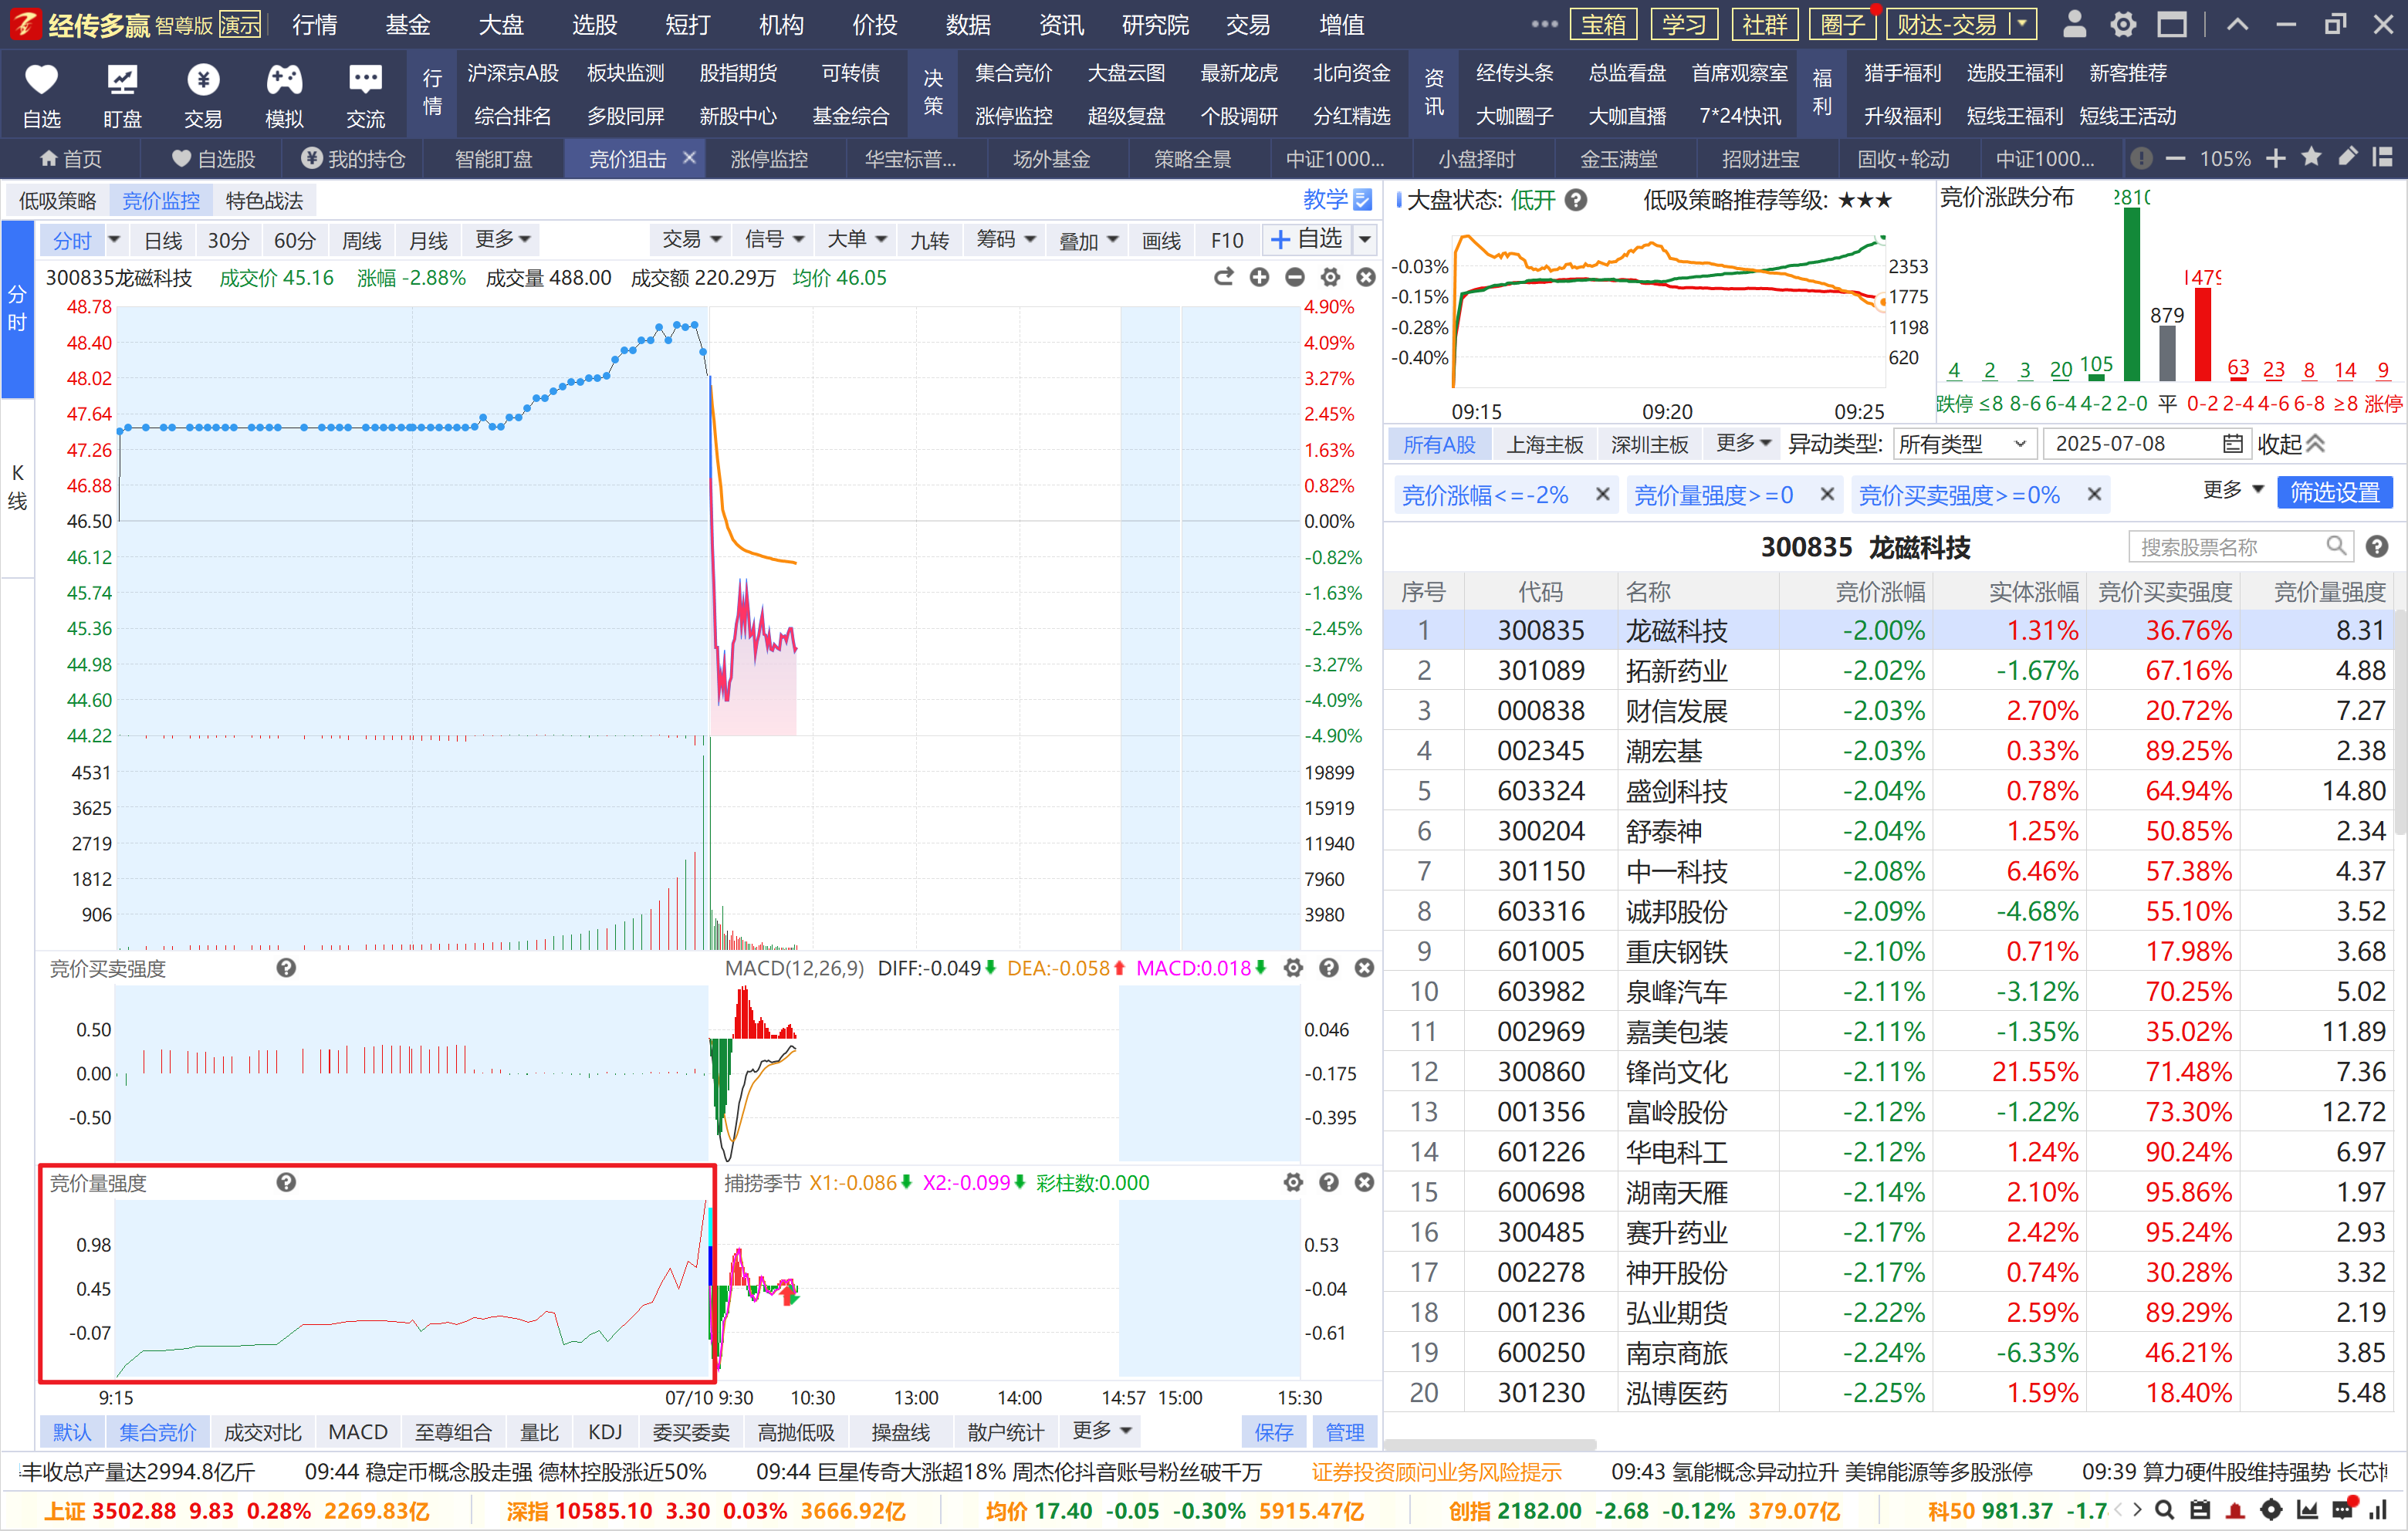
Task: Click the 筛选设置 button
Action: (2335, 493)
